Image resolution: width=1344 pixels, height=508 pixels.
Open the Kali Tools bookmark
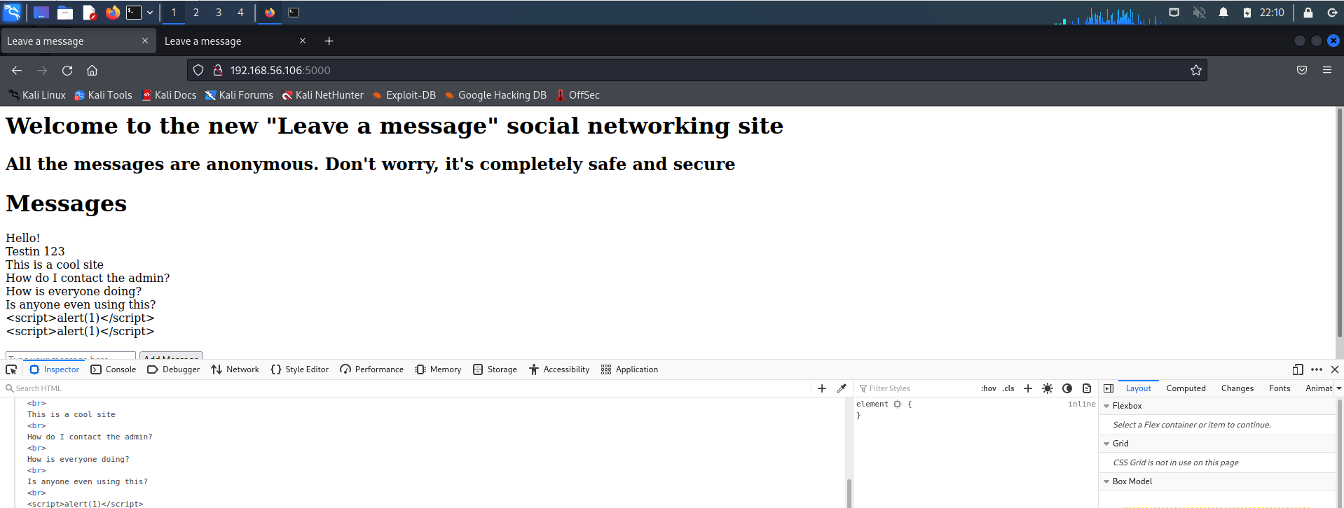[x=103, y=95]
